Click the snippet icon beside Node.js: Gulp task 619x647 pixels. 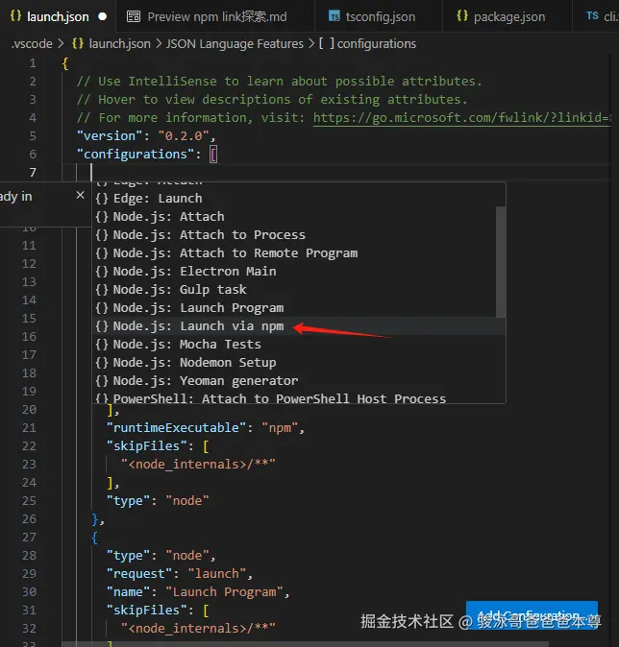[102, 289]
